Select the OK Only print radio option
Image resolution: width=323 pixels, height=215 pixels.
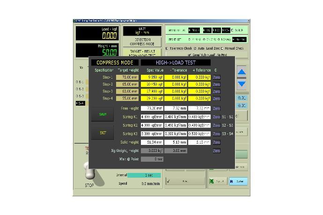[210, 39]
